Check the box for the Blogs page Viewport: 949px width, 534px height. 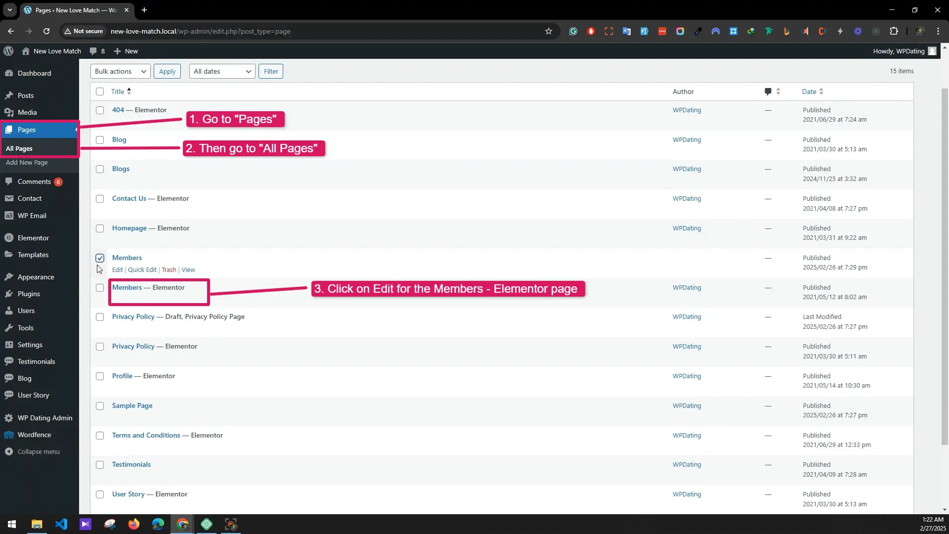click(100, 169)
